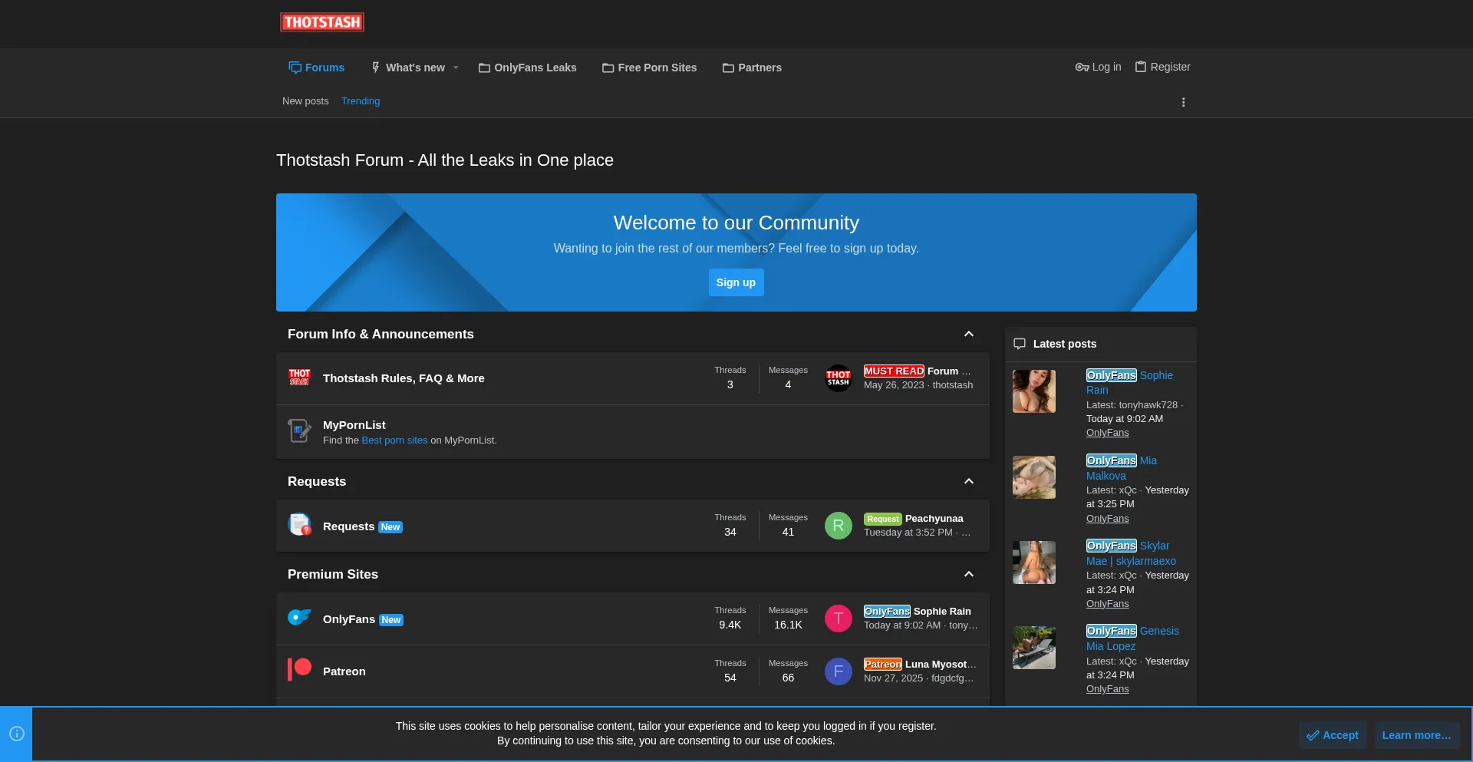Click the MyPornList node icon

(x=299, y=431)
